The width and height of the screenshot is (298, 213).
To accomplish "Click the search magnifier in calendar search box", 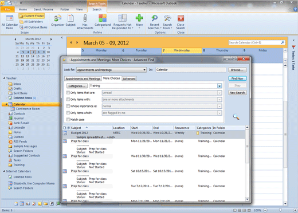I will [283, 42].
